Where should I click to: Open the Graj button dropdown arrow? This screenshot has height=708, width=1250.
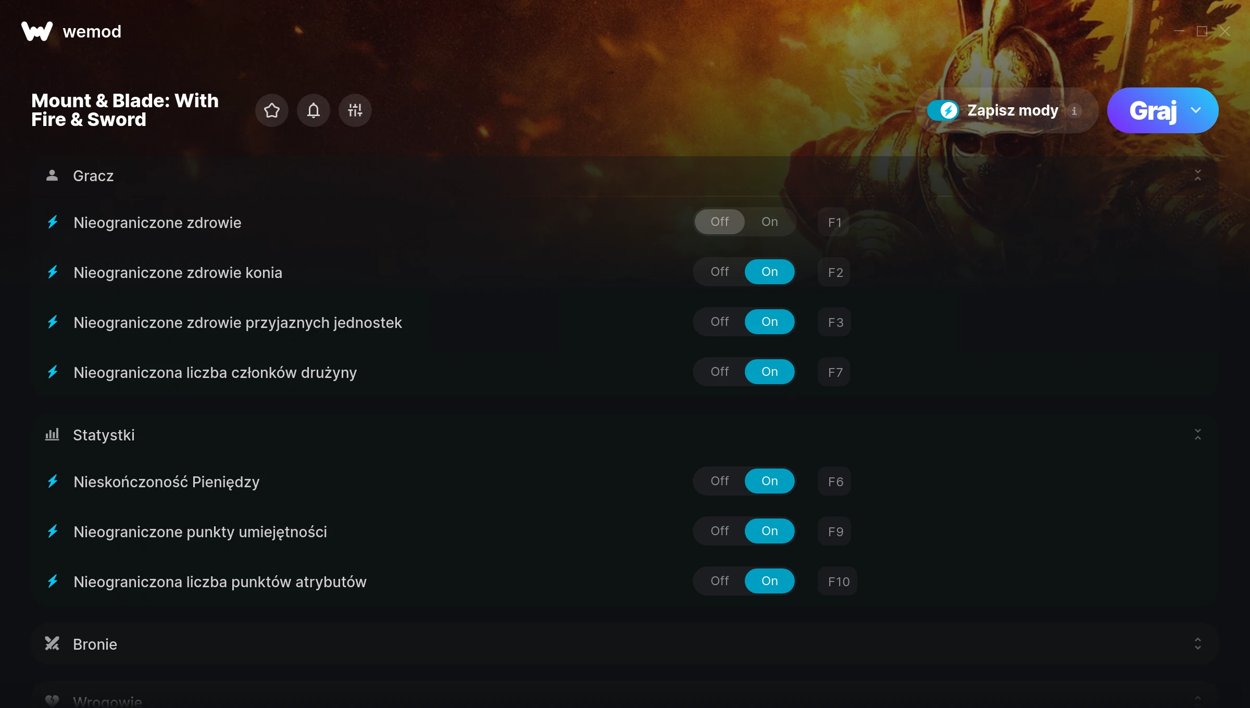[x=1196, y=110]
